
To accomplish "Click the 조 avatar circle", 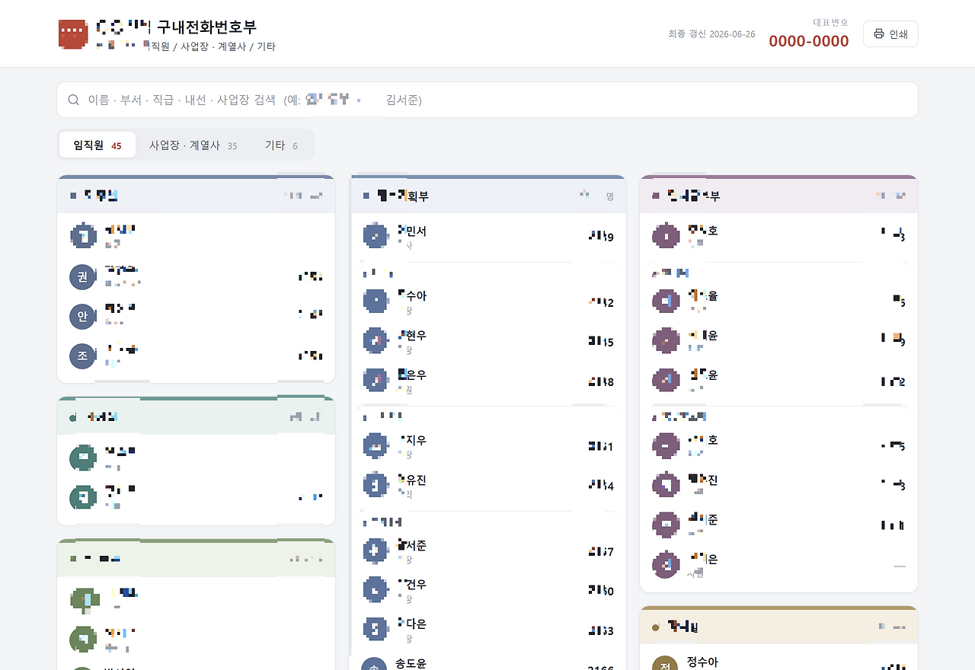I will [x=82, y=356].
